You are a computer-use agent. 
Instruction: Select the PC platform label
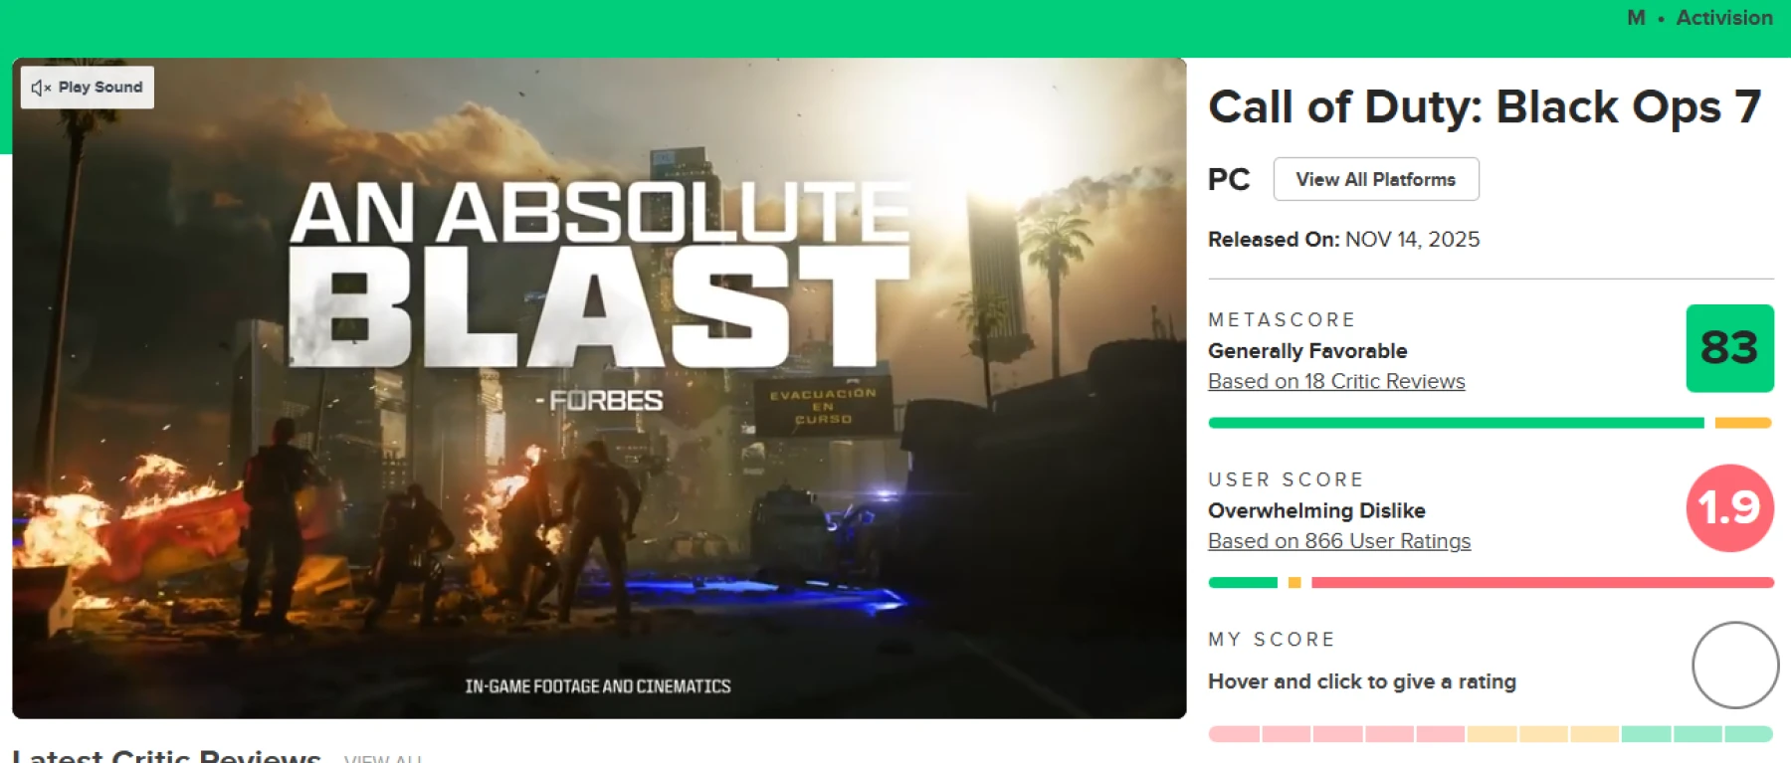(x=1228, y=179)
